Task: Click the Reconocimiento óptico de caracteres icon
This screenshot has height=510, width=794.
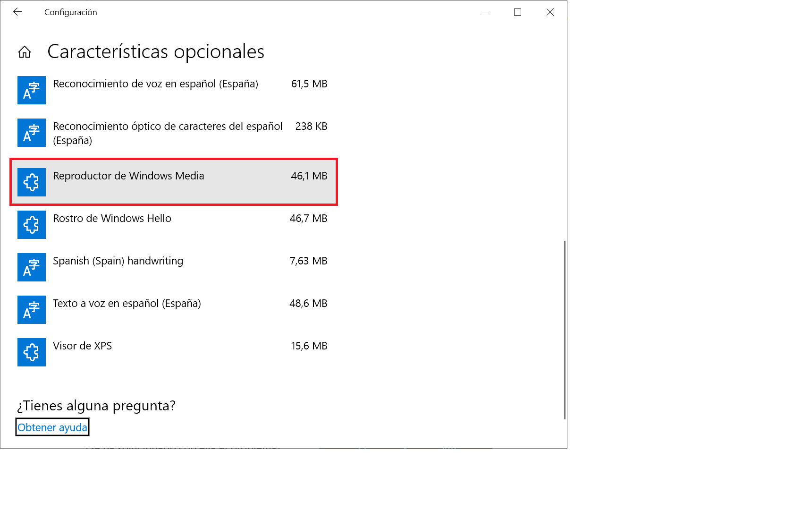Action: (32, 133)
